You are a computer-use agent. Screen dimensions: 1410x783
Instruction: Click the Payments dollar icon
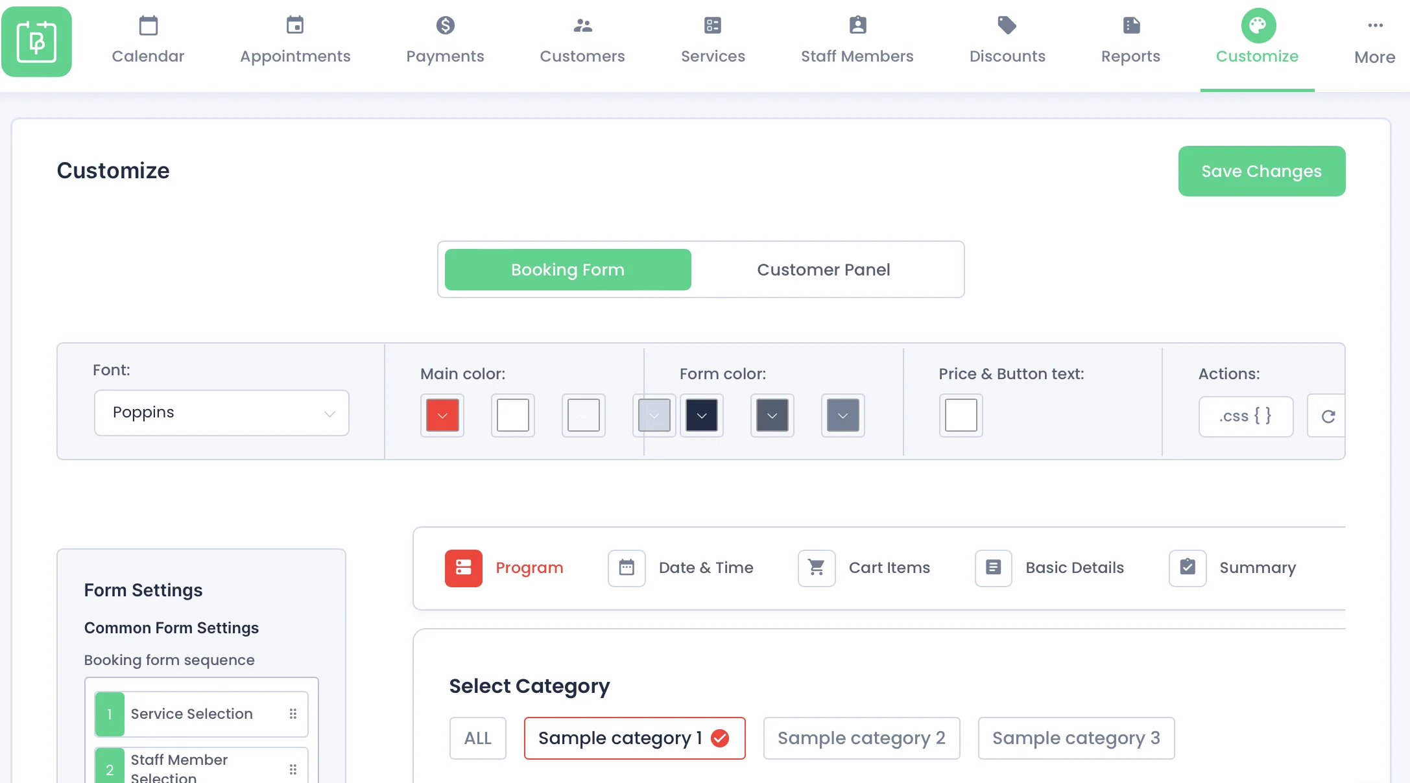(445, 26)
